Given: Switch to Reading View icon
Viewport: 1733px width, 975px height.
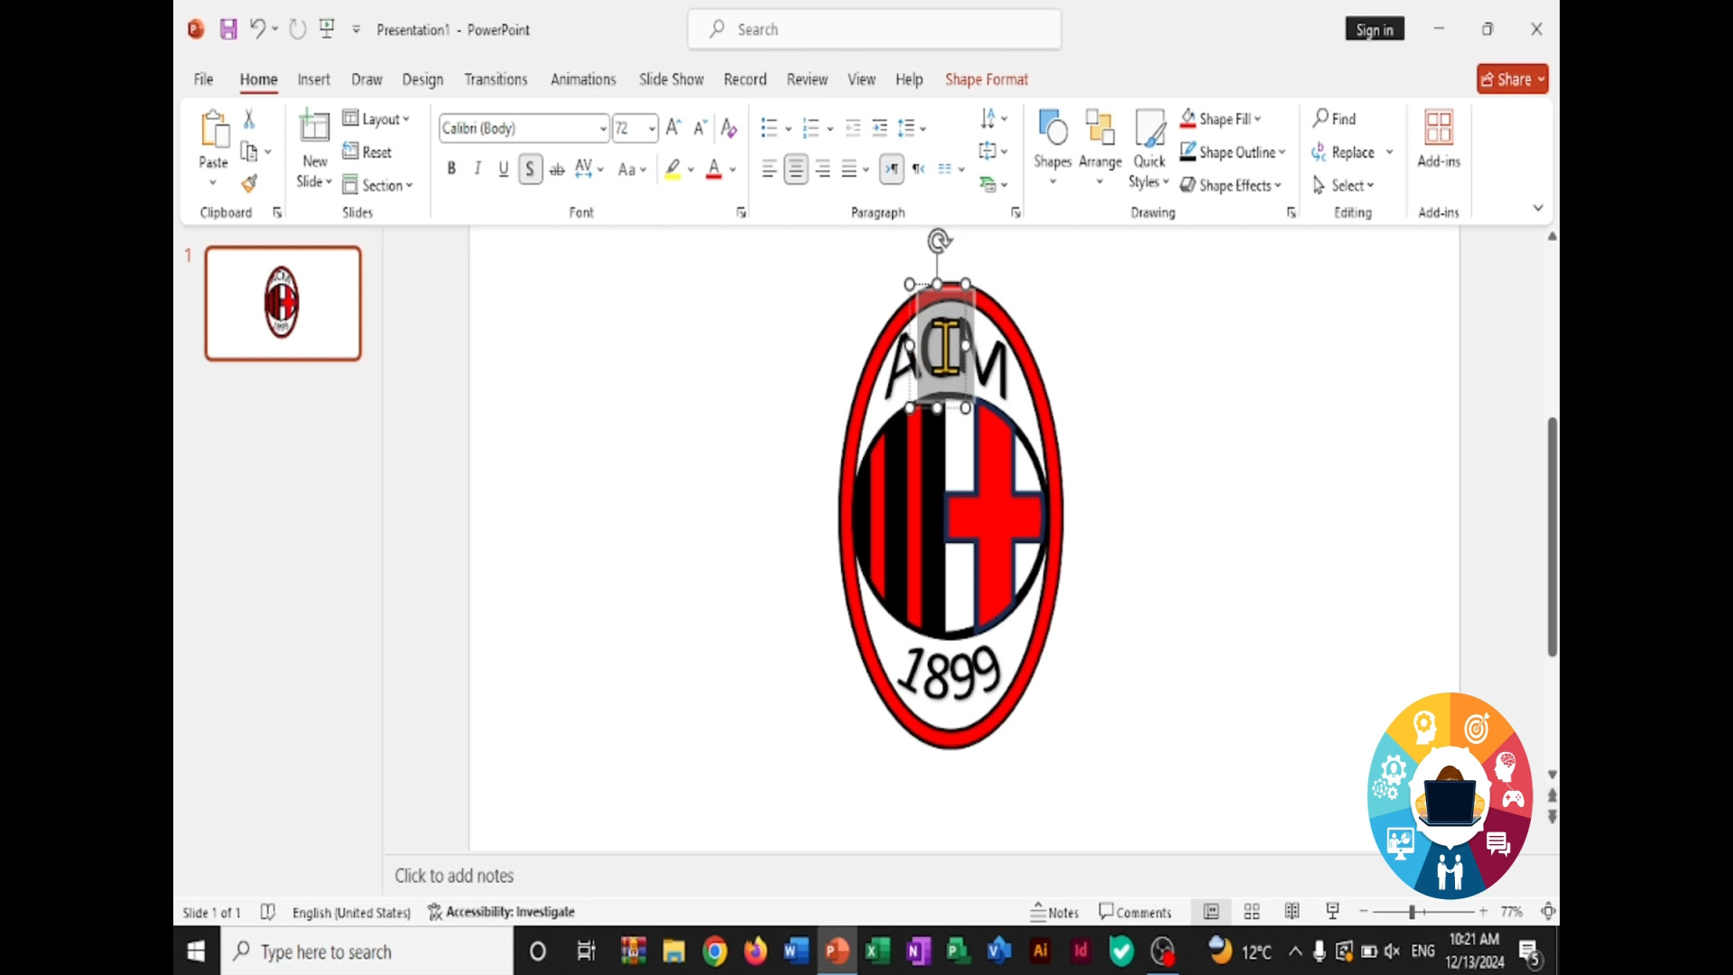Looking at the screenshot, I should (1293, 912).
